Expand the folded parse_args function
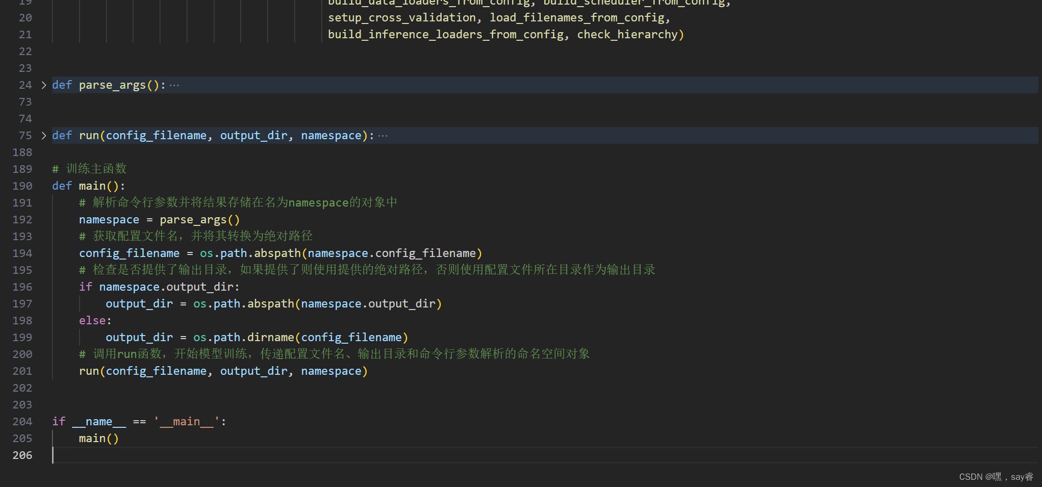The height and width of the screenshot is (487, 1042). [43, 85]
